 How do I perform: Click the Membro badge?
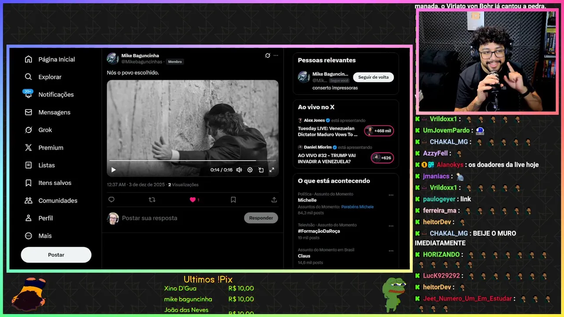click(175, 62)
